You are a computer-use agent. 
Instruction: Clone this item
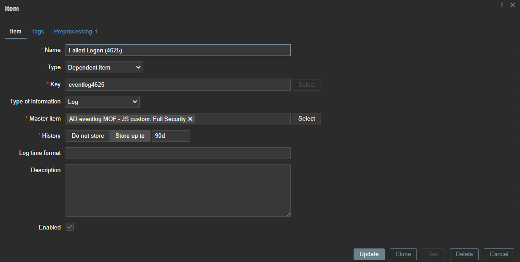(403, 254)
